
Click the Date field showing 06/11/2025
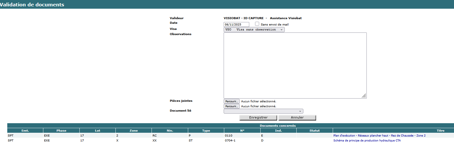(x=236, y=25)
